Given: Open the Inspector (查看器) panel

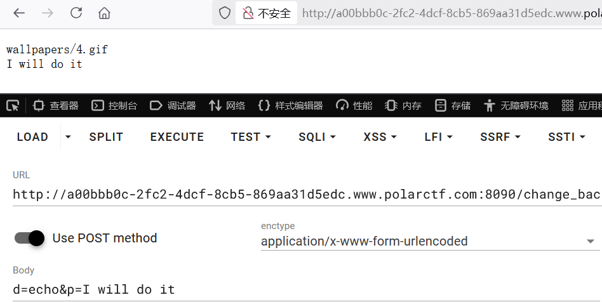Looking at the screenshot, I should pos(56,105).
